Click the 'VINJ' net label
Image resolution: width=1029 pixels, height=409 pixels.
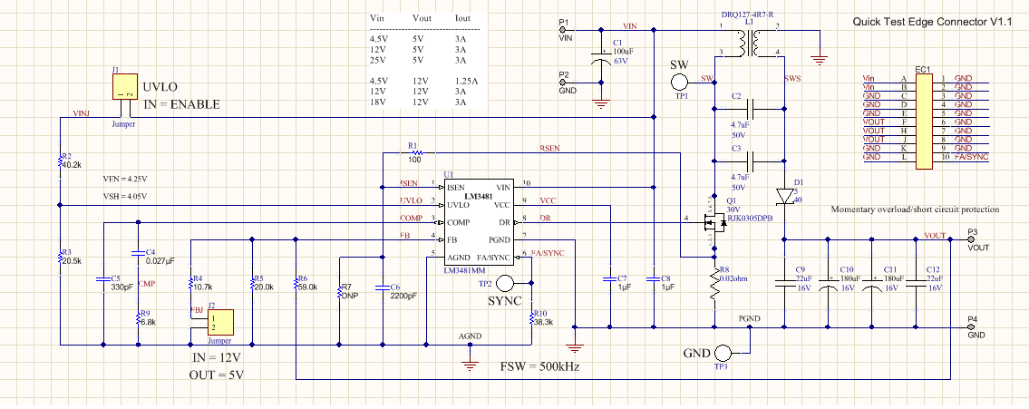[81, 113]
